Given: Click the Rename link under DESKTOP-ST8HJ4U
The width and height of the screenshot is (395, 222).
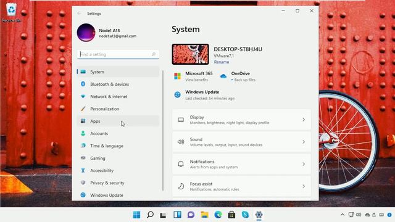Looking at the screenshot, I should [222, 62].
